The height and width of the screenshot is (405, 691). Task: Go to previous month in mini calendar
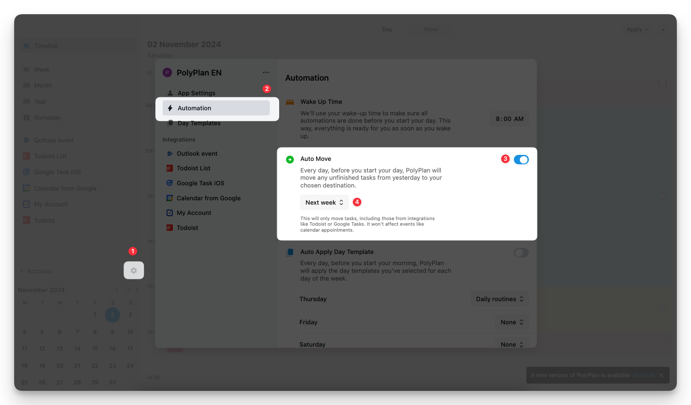coord(117,290)
